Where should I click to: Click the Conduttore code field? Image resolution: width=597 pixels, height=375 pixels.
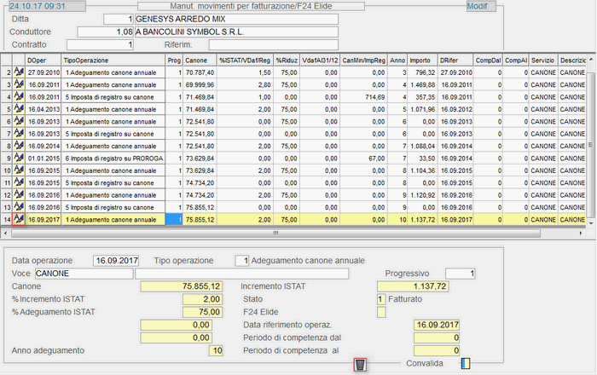coord(105,32)
